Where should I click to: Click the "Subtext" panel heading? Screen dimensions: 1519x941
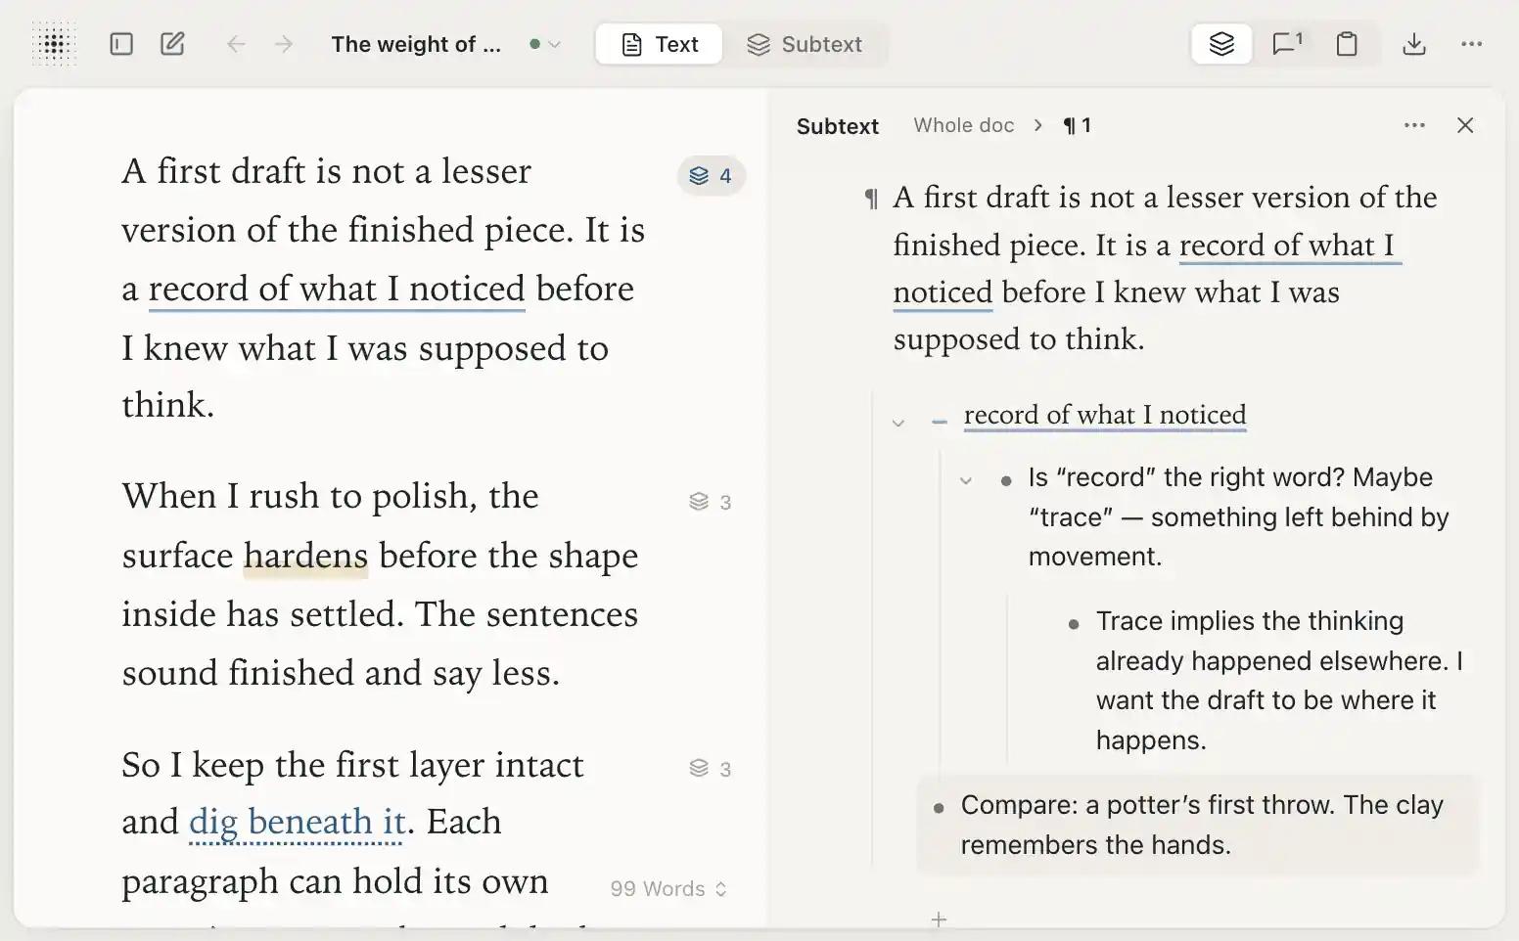pyautogui.click(x=838, y=126)
